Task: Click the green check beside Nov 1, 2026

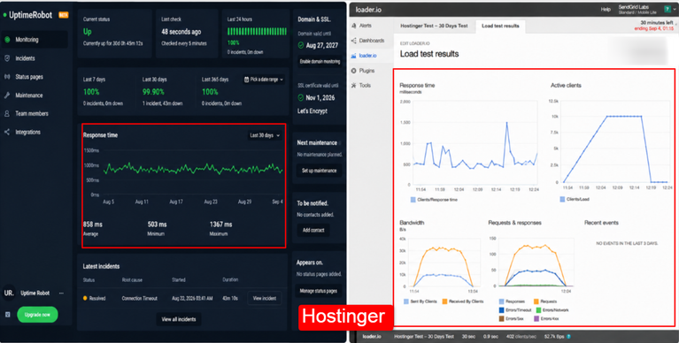Action: (x=301, y=98)
